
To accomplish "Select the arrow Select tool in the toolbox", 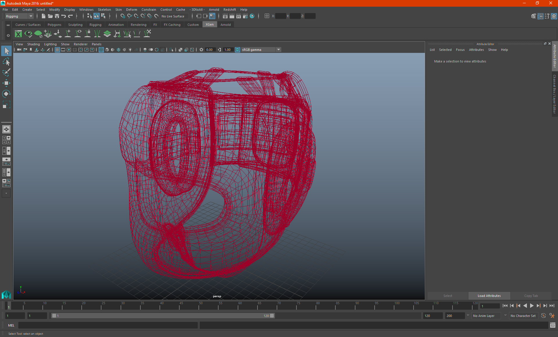I will (6, 51).
